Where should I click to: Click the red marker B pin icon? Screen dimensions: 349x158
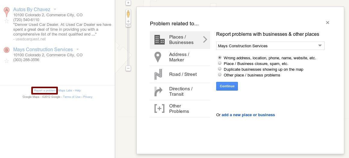(7, 50)
